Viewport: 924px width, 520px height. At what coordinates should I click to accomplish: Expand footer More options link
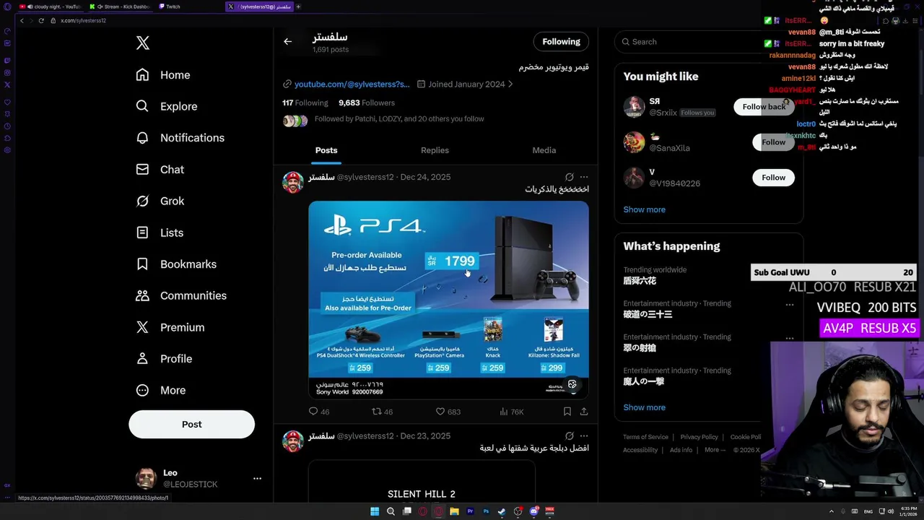[x=715, y=450]
